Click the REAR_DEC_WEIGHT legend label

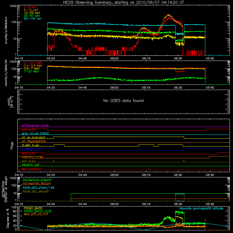36,192
